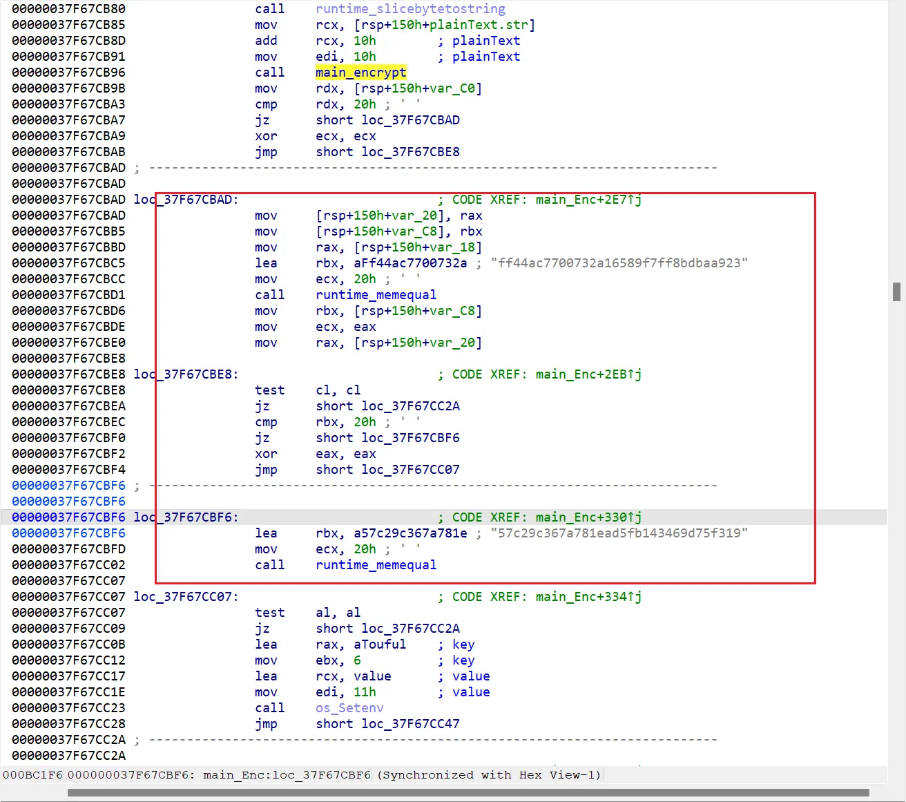
Task: Select the aFf44ac7700732a operand
Action: click(410, 263)
